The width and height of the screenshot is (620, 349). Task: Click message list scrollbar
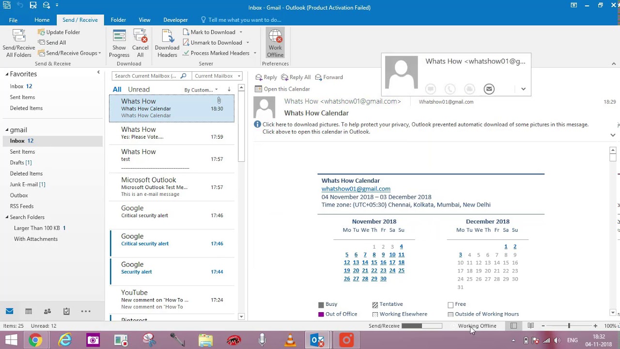pyautogui.click(x=241, y=126)
